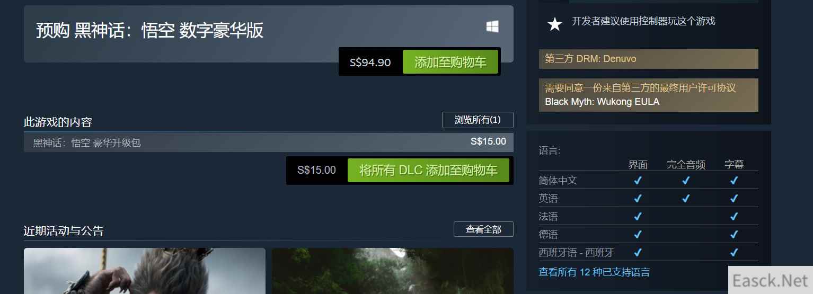Add all DLC to the cart
Image resolution: width=813 pixels, height=294 pixels.
[x=428, y=171]
